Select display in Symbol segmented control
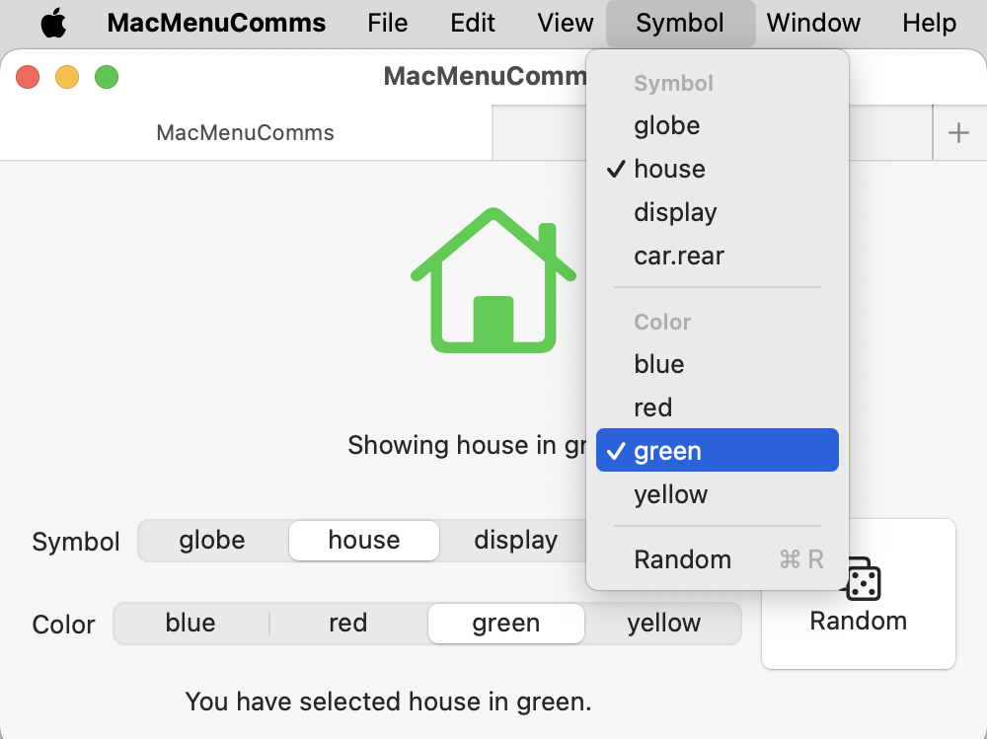The height and width of the screenshot is (739, 987). tap(515, 541)
